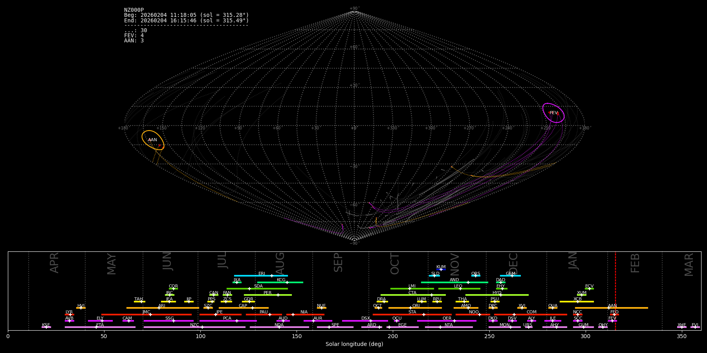Image resolution: width=707 pixels, height=353 pixels.
Task: Click the FED shower label in timeline
Action: click(x=614, y=312)
